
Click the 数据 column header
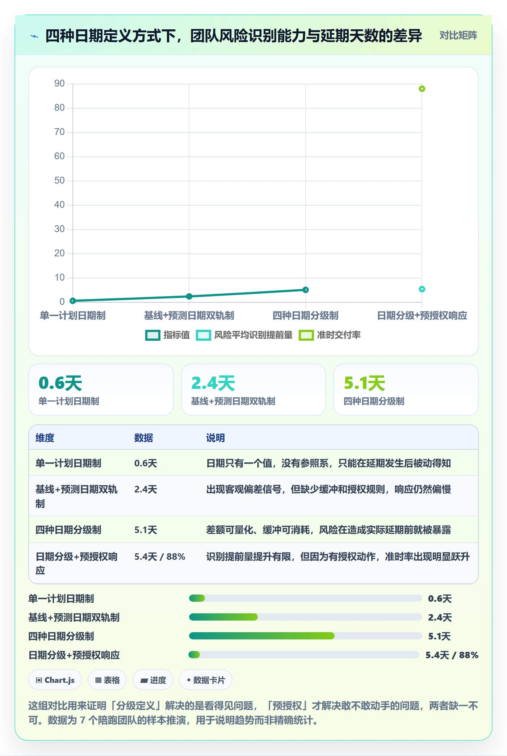(144, 438)
